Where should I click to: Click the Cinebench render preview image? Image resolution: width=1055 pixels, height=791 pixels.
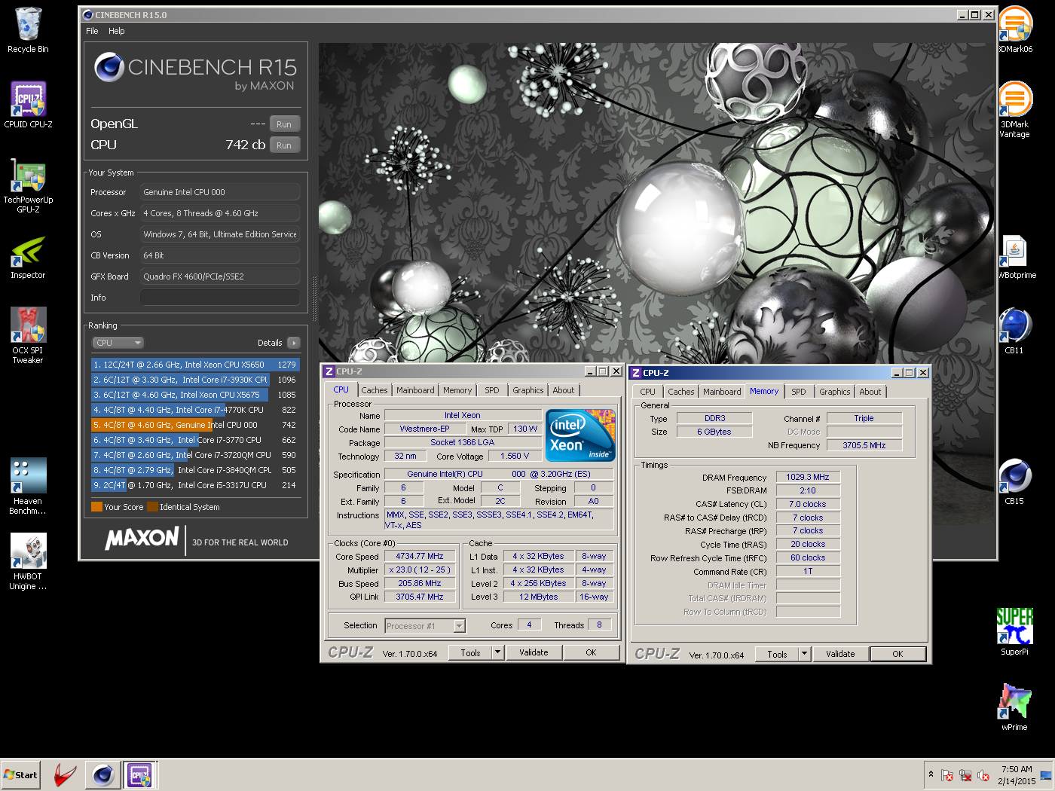[x=657, y=203]
